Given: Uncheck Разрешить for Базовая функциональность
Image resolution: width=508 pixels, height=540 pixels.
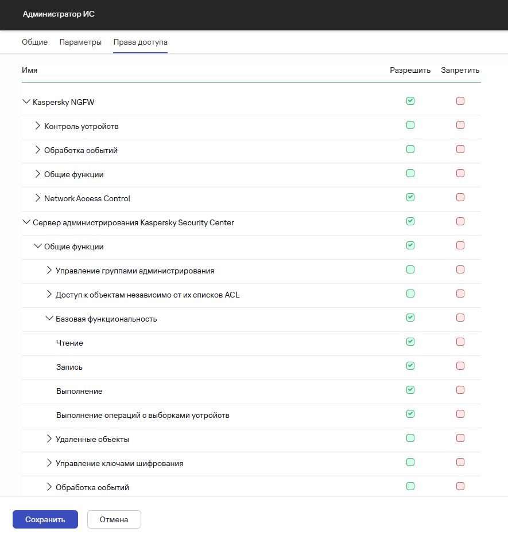Looking at the screenshot, I should point(410,318).
